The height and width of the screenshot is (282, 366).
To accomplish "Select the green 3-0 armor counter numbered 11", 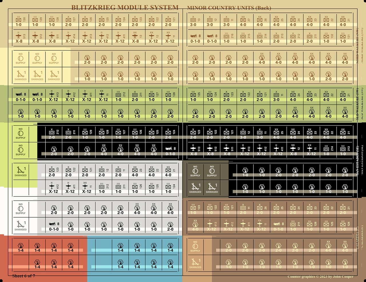I will click(278, 97).
